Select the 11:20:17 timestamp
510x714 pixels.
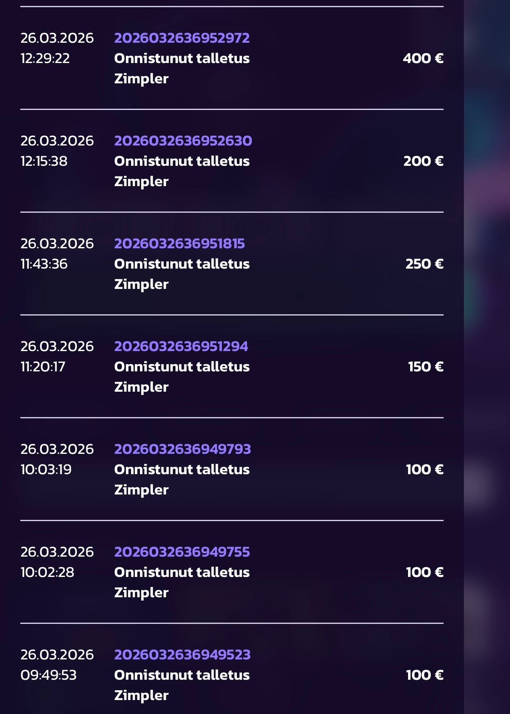click(43, 367)
